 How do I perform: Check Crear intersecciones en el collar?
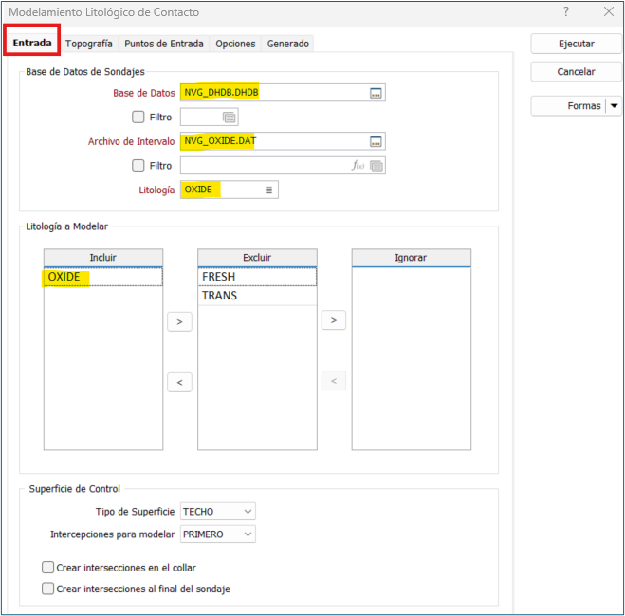48,568
